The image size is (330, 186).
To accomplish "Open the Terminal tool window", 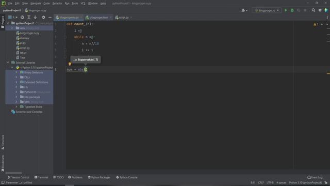I will 41,177.
